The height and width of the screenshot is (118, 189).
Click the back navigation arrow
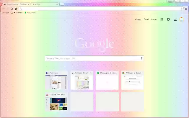click(x=4, y=9)
